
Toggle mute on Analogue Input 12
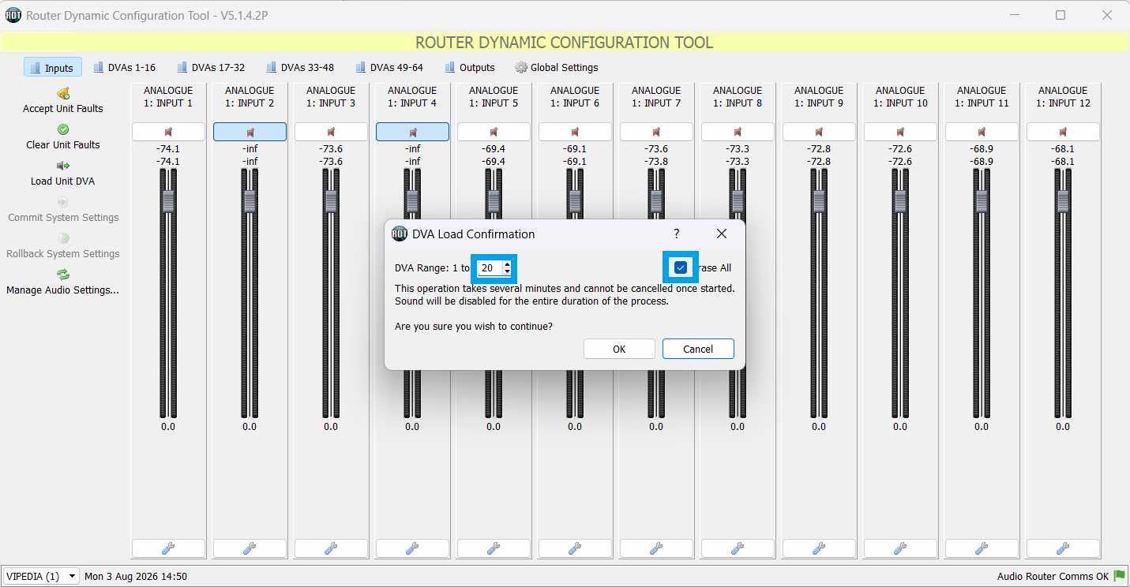tap(1063, 132)
